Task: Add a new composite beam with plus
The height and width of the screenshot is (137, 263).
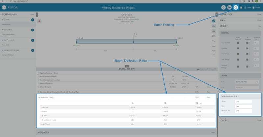Action: (33, 50)
